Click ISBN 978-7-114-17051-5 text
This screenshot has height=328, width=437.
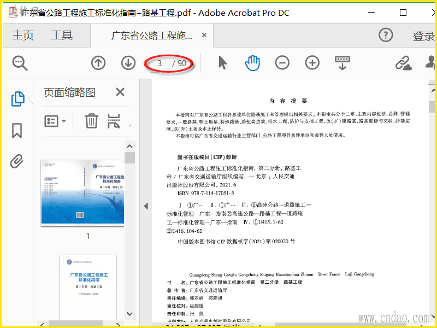205,193
